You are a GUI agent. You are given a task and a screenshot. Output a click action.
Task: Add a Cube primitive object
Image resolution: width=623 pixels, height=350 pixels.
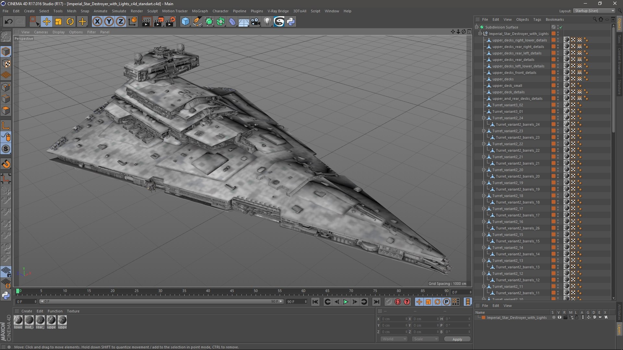point(185,22)
